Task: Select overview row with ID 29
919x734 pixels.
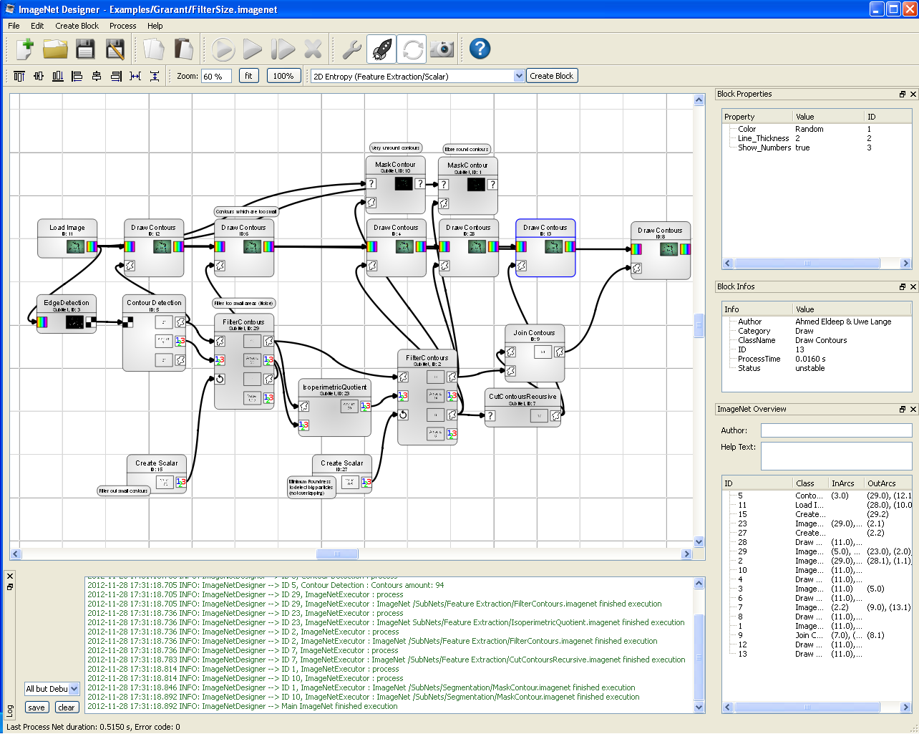Action: (x=817, y=552)
